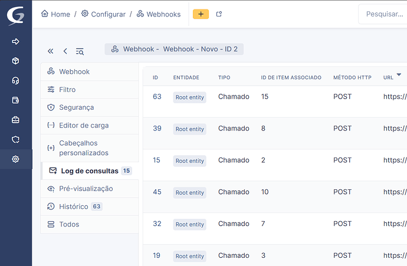Click the yellow add webhook plus button

201,14
